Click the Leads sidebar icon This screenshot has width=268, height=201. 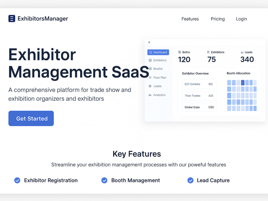[x=150, y=86]
